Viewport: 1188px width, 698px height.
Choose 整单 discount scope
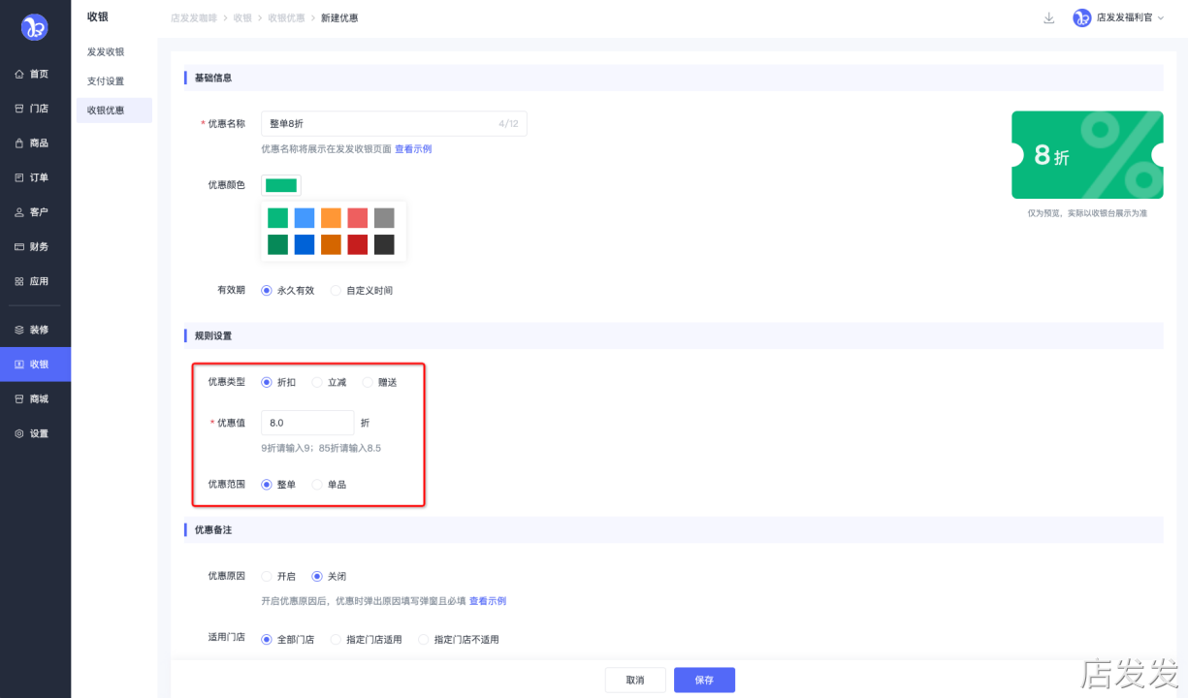tap(267, 485)
